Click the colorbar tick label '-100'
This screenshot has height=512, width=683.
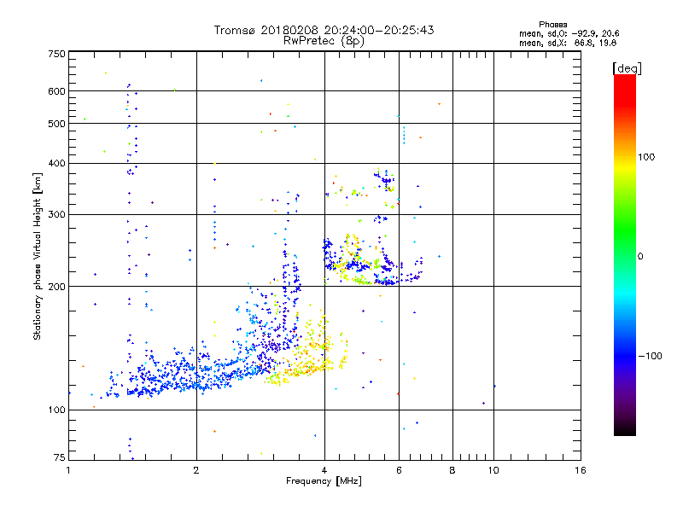(x=650, y=356)
